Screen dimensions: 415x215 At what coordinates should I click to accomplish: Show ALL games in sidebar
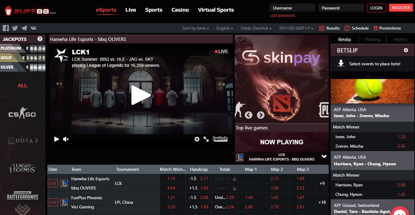pos(23,85)
